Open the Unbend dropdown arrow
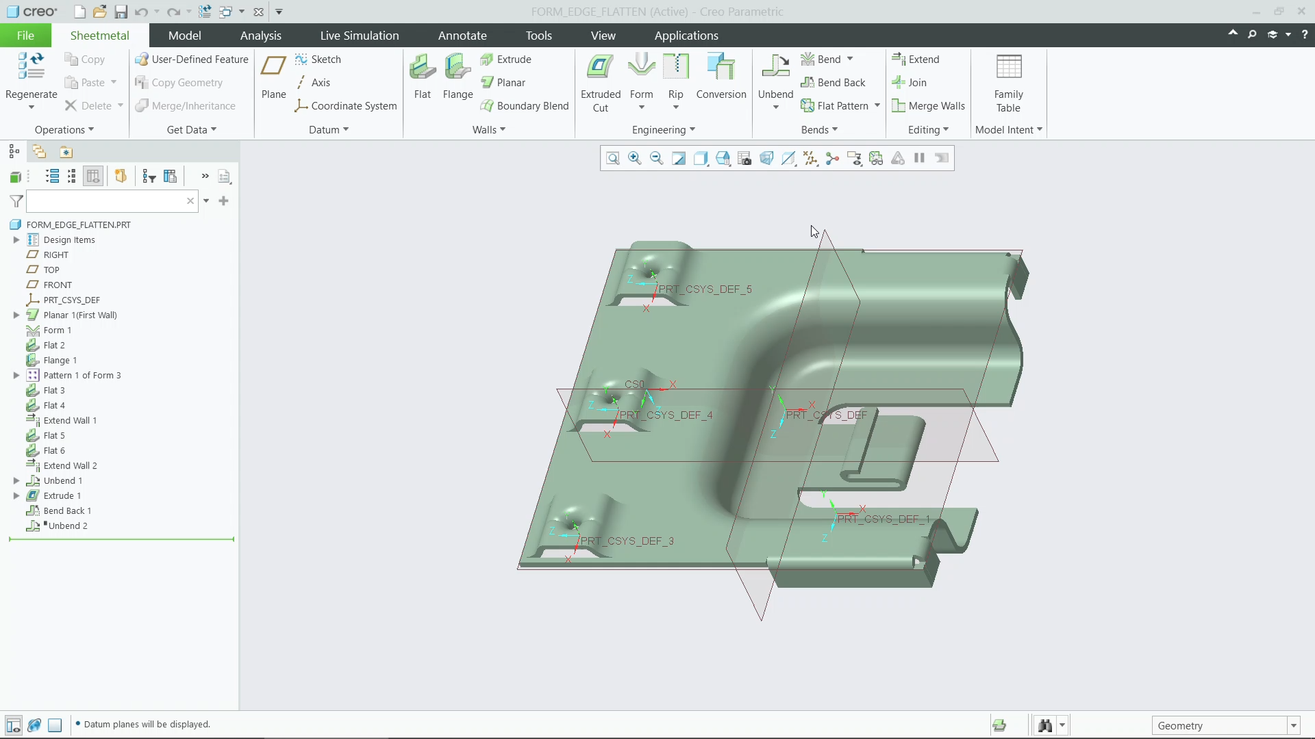The width and height of the screenshot is (1315, 739). tap(776, 107)
